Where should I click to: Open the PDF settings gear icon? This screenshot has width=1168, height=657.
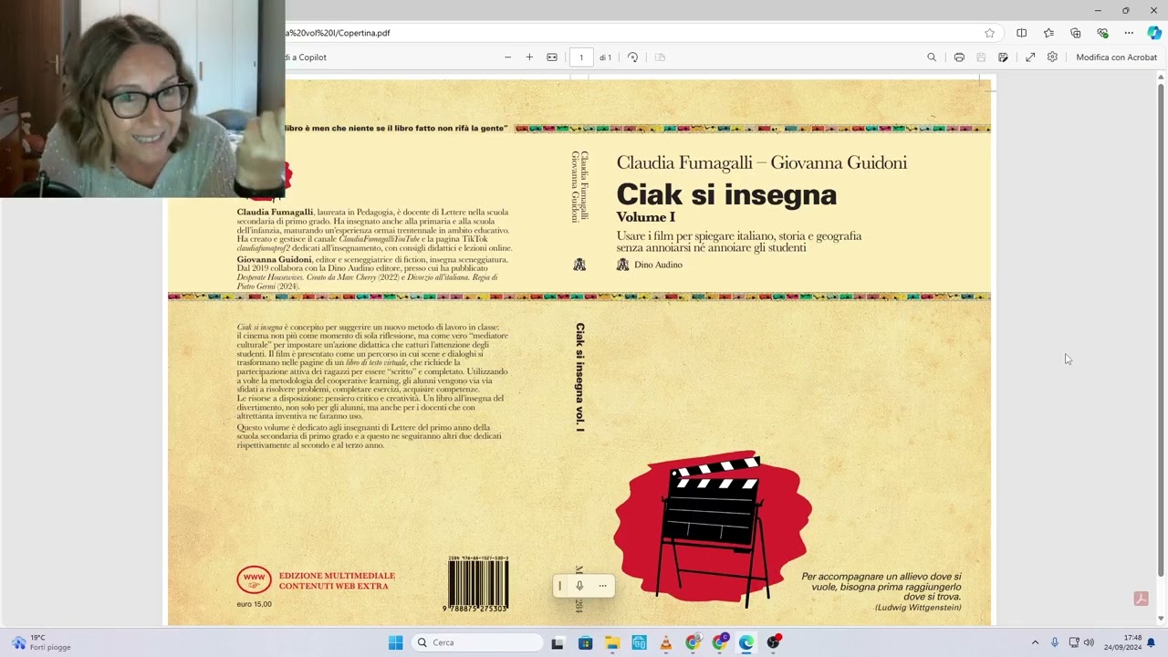(x=1052, y=57)
